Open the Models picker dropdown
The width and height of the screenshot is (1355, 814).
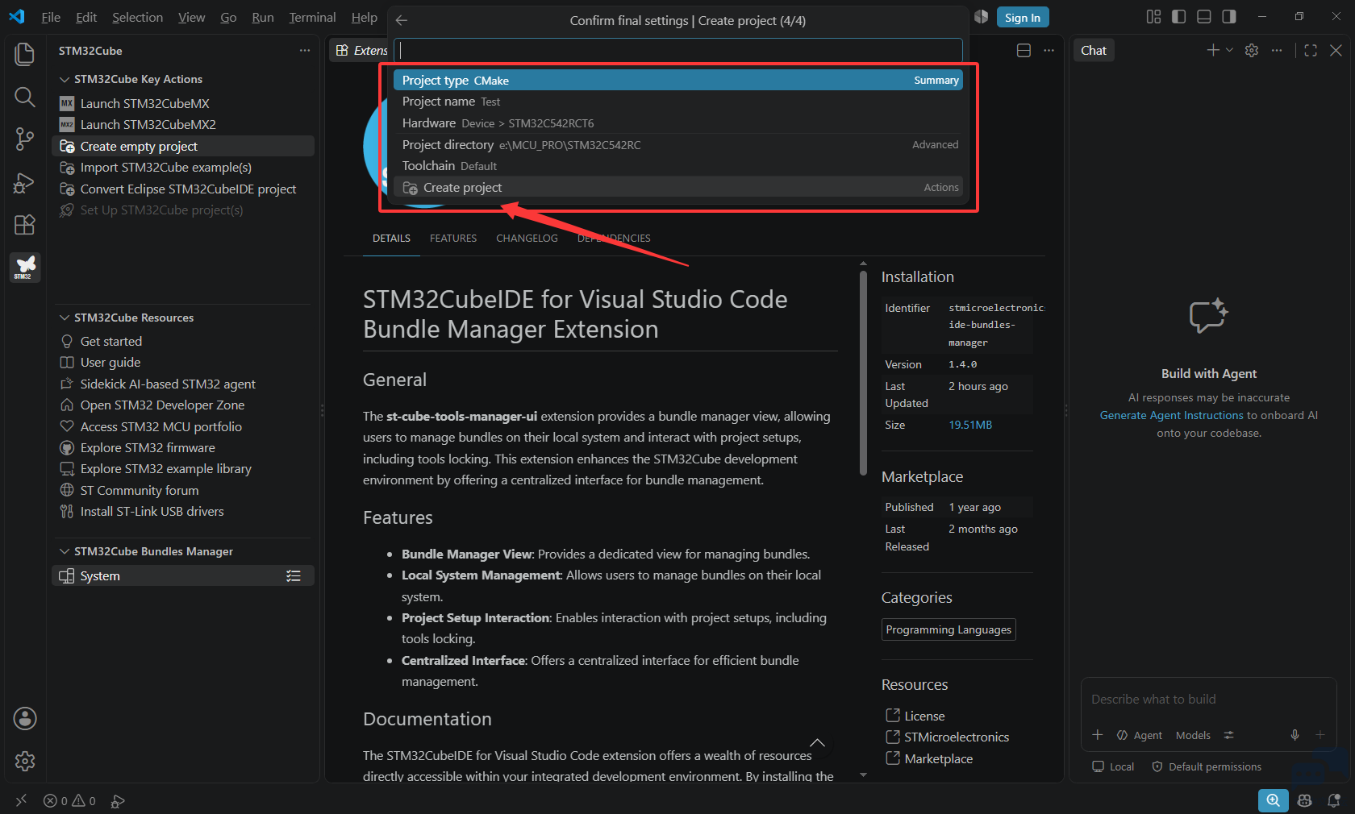pos(1193,735)
